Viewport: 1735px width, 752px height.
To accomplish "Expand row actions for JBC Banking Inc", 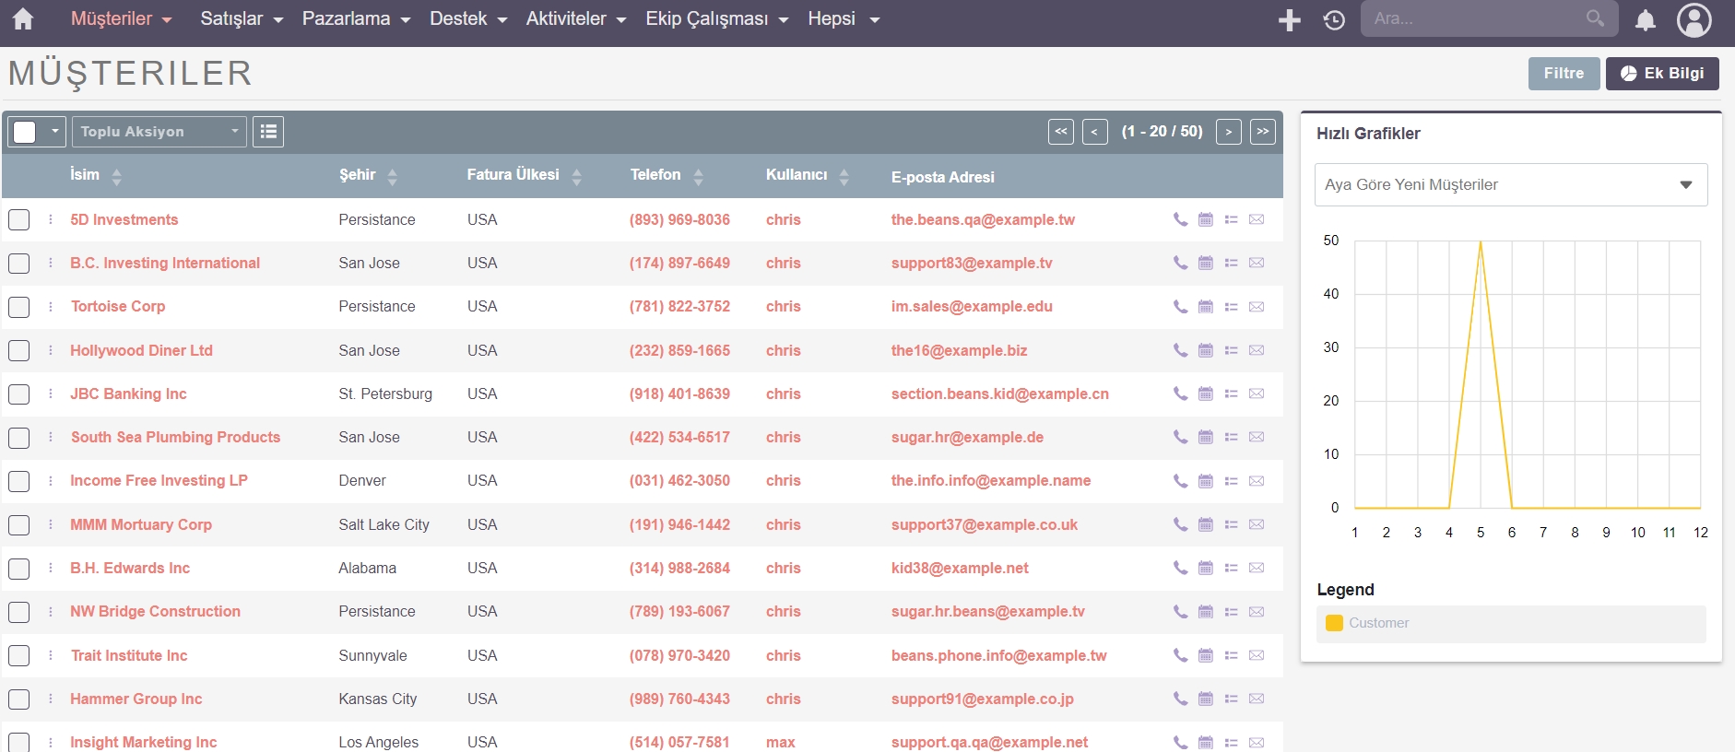I will [x=51, y=394].
